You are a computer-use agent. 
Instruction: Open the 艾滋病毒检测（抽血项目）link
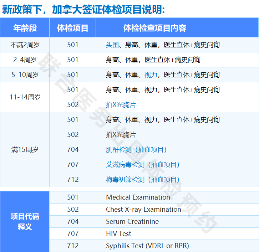pos(143,165)
